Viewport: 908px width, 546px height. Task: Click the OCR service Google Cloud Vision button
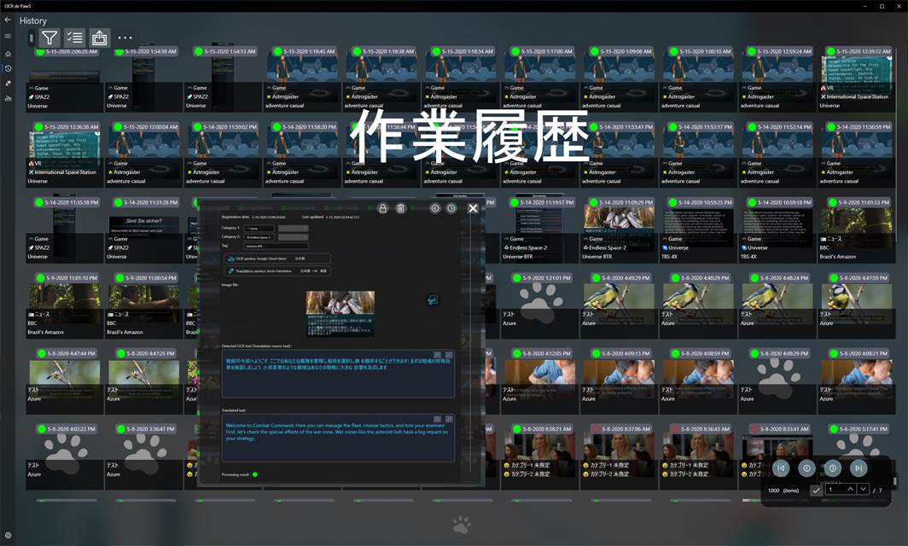click(x=277, y=258)
